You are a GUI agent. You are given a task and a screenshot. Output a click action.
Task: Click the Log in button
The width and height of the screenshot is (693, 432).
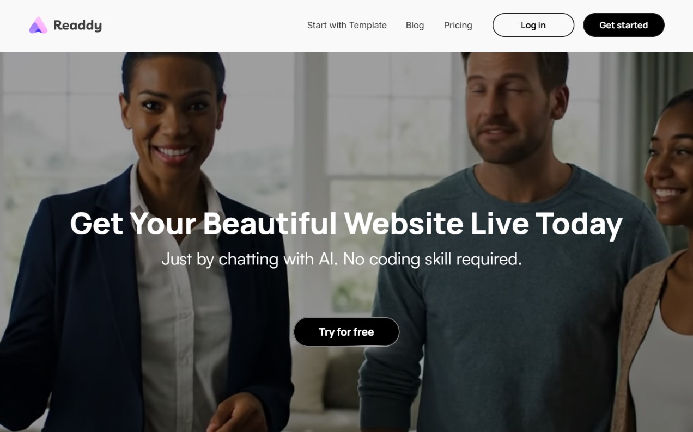(x=533, y=25)
